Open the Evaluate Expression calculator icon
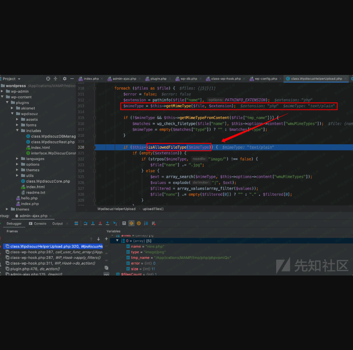The width and height of the screenshot is (353, 350). coord(124,224)
